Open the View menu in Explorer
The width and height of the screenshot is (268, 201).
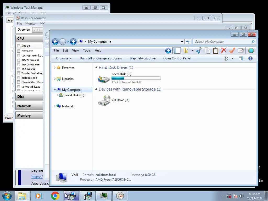tap(75, 51)
